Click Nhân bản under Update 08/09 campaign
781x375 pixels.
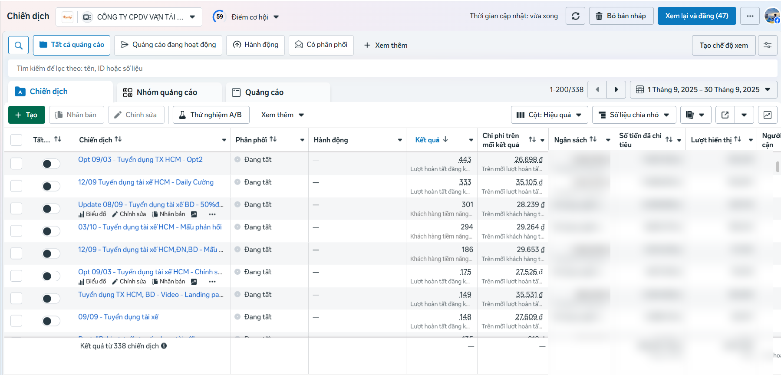[x=168, y=214]
